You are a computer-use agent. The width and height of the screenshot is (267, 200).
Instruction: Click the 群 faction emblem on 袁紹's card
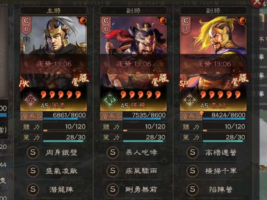tap(190, 100)
